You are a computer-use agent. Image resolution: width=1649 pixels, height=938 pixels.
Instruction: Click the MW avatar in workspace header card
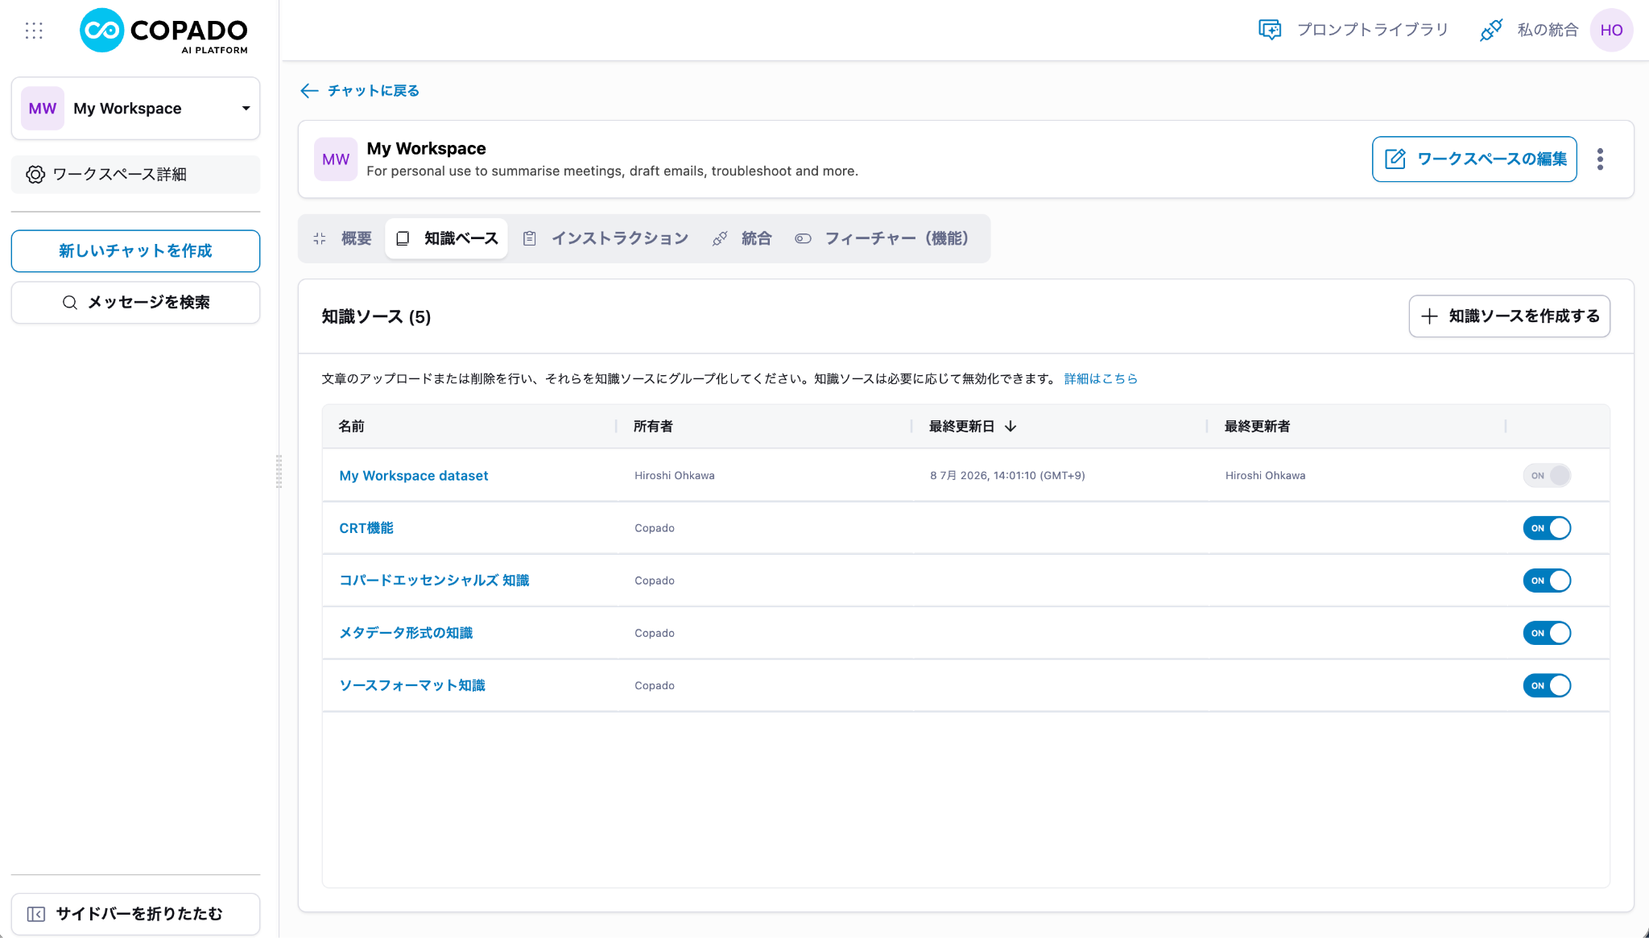pyautogui.click(x=336, y=159)
